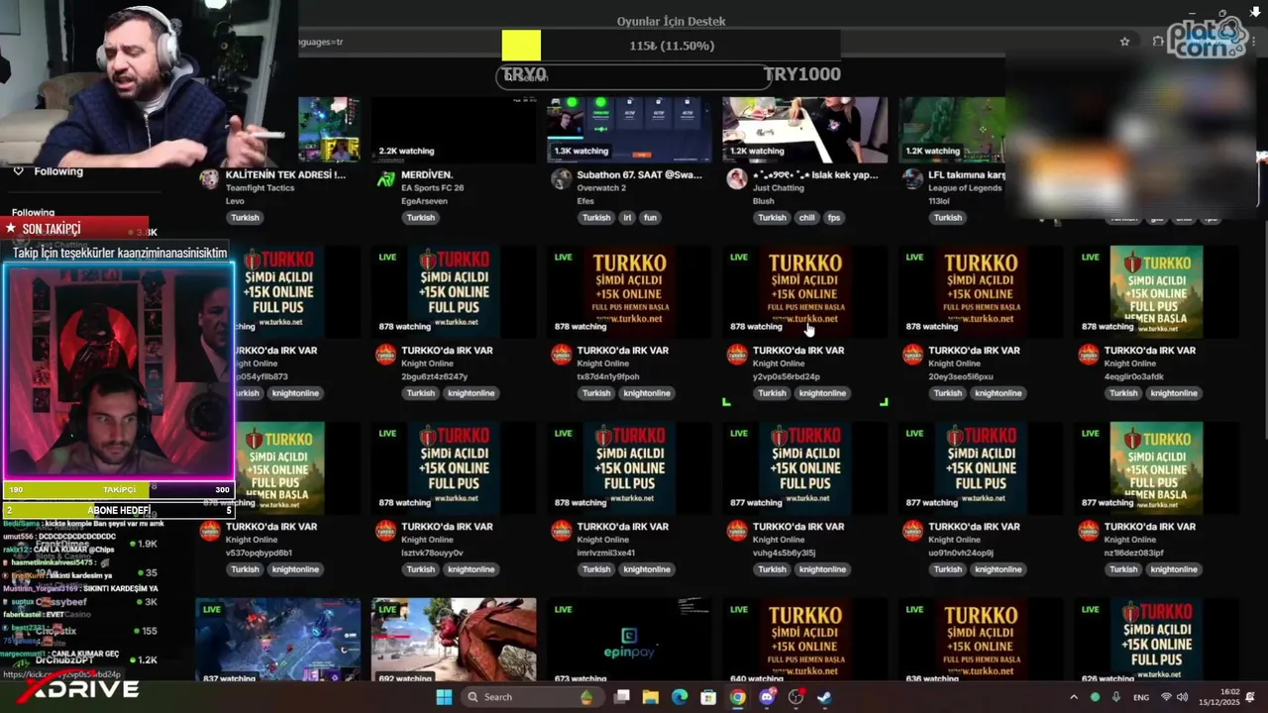1268x713 pixels.
Task: Bookmark this page with the star icon
Action: coord(1124,42)
